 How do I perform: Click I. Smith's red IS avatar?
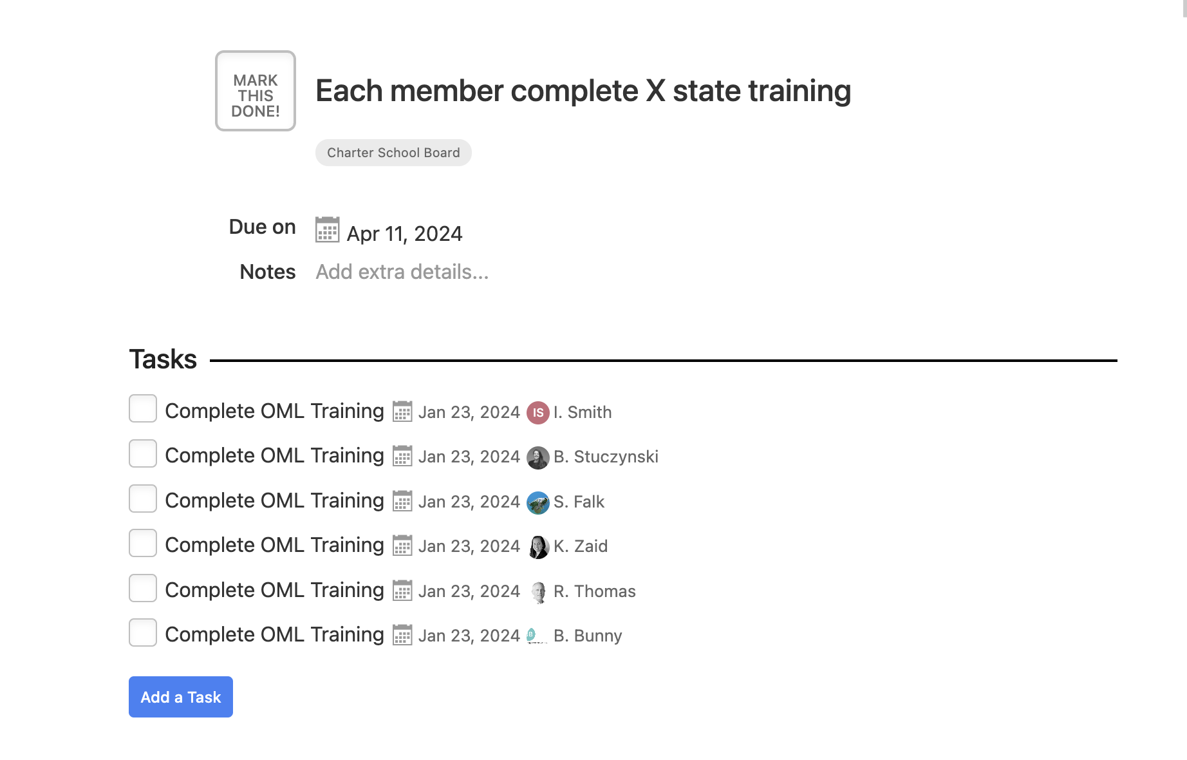point(537,412)
